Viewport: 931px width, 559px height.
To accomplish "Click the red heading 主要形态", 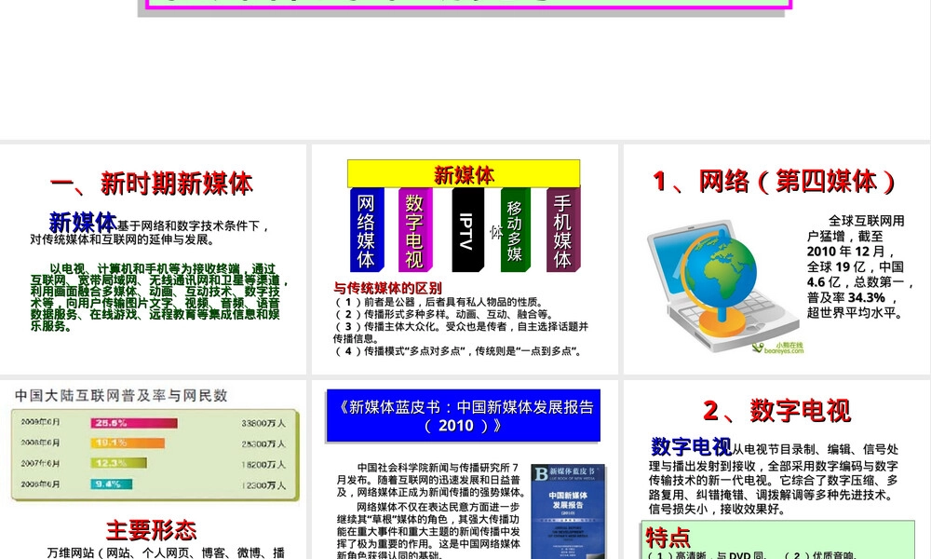I will pyautogui.click(x=152, y=530).
